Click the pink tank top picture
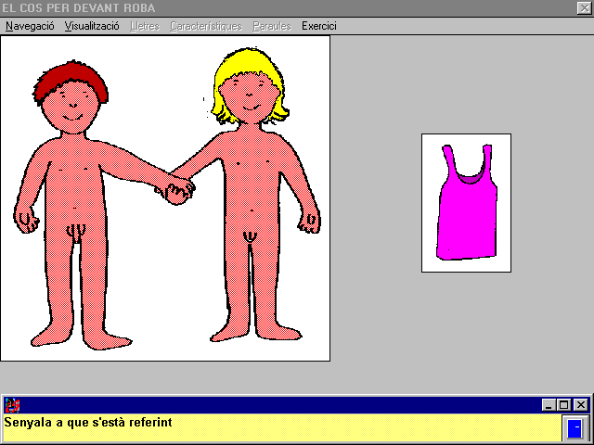 tap(467, 202)
